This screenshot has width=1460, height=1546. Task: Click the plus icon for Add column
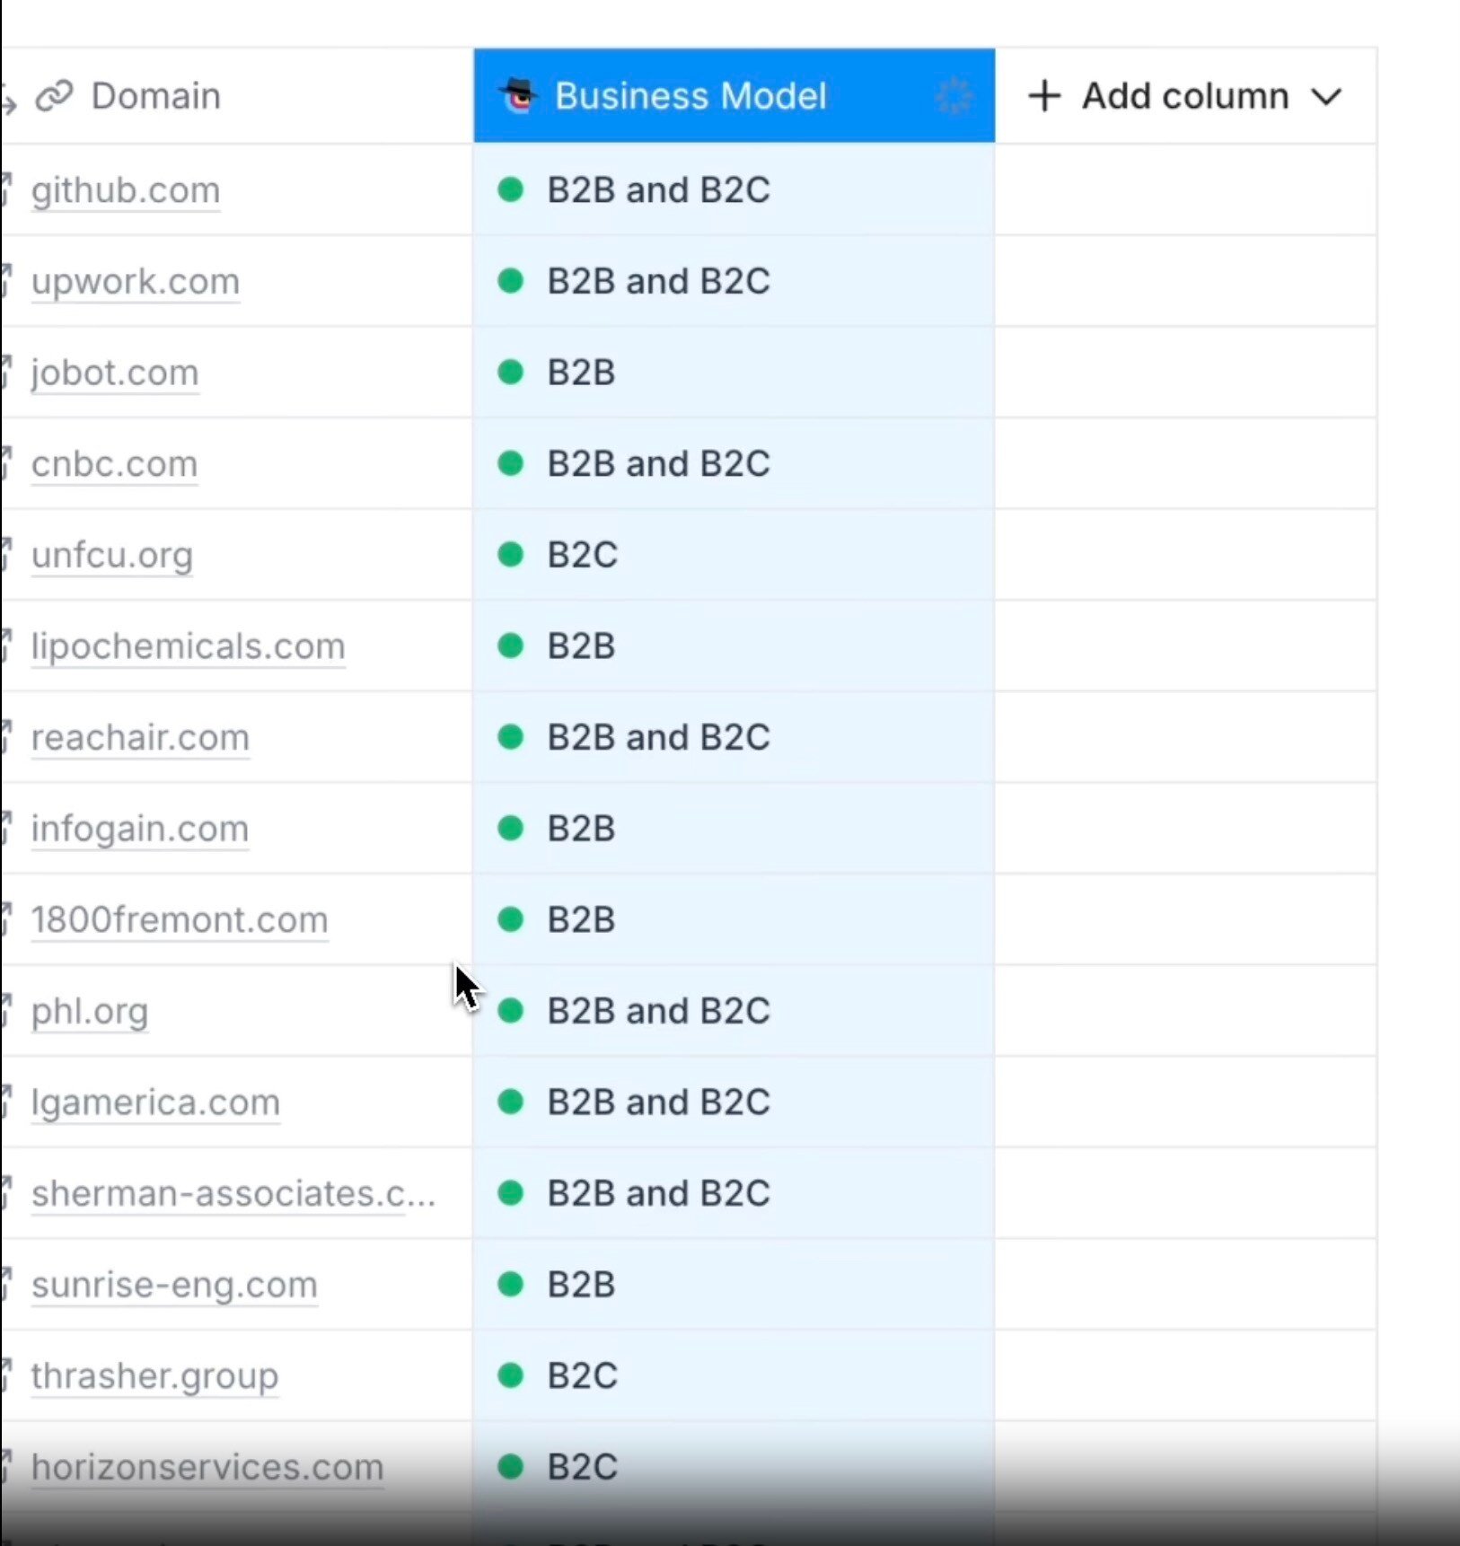click(x=1044, y=95)
